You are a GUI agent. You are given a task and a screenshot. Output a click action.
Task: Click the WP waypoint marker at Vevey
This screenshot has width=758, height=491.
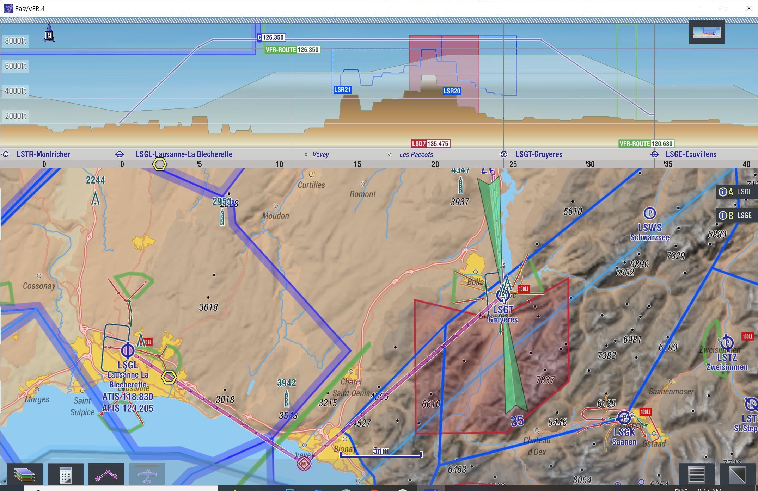tap(304, 464)
